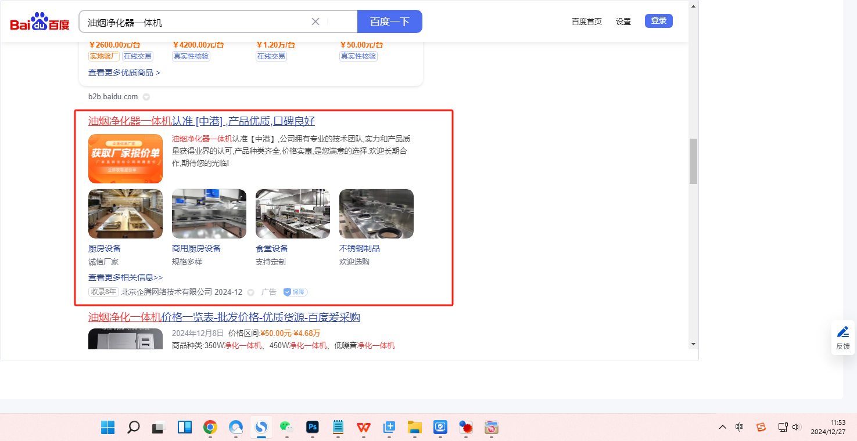
Task: Clear the search box with X icon
Action: 315,21
